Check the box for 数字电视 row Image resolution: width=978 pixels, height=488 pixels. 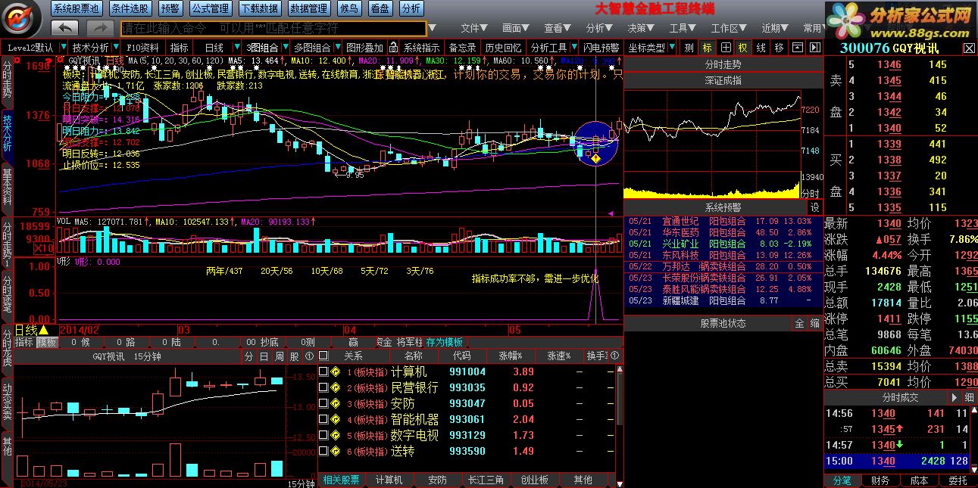click(323, 435)
